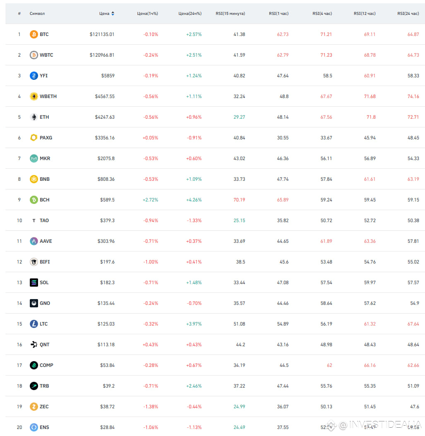Screen dimensions: 425x436
Task: Select the TAO table row
Action: (215, 220)
